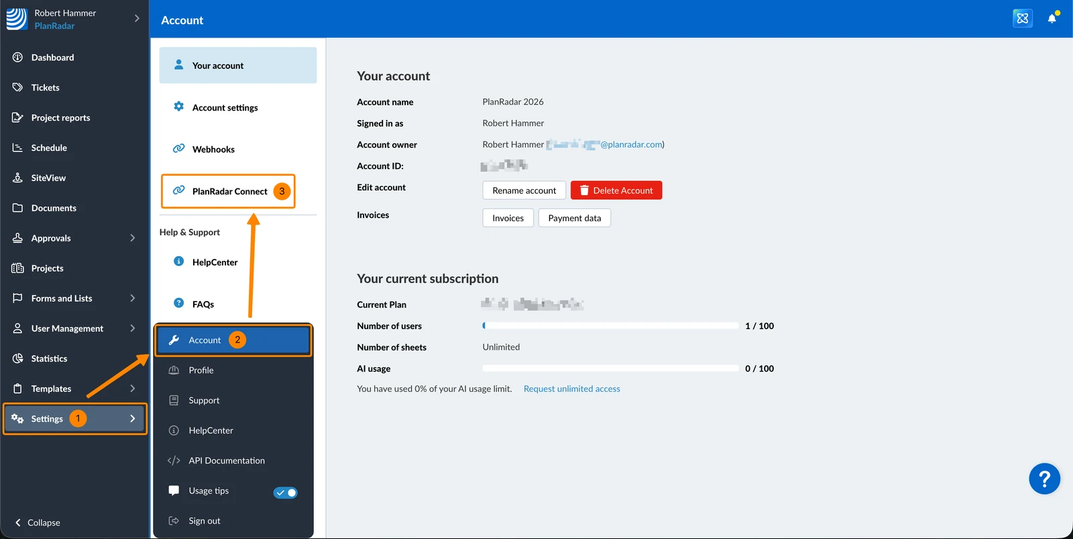Click the Forms and Lists flag icon
Image resolution: width=1073 pixels, height=539 pixels.
pyautogui.click(x=18, y=298)
